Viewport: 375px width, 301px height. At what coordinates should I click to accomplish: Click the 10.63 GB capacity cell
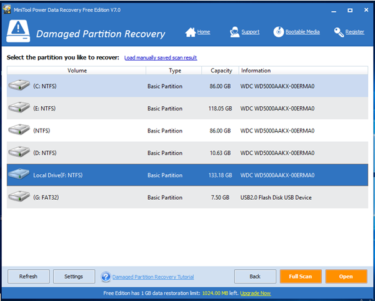[220, 153]
